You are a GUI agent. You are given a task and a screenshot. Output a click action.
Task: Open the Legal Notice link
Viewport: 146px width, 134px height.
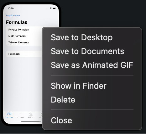[13, 15]
